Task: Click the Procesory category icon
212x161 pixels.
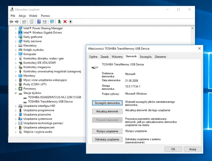Action: (x=21, y=88)
